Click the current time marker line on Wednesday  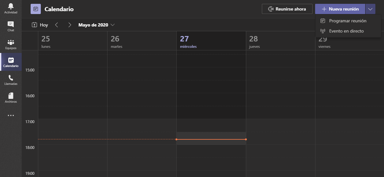[211, 139]
